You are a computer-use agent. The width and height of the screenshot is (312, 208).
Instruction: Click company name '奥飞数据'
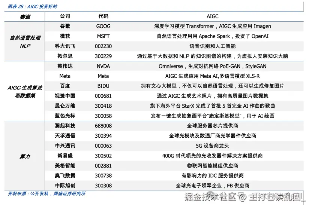(x=65, y=175)
